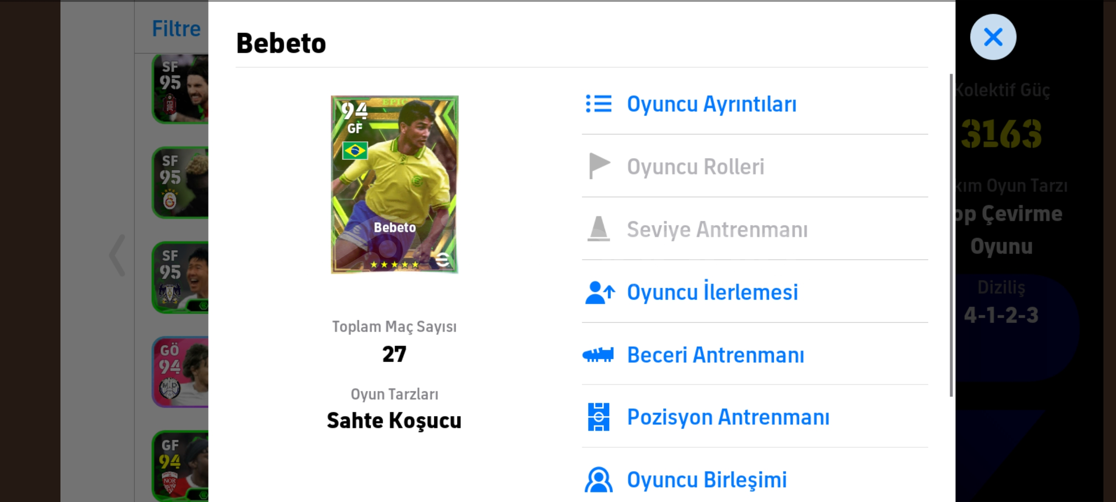1116x502 pixels.
Task: Click the list icon beside Oyuncu Ayrıntıları
Action: tap(598, 104)
